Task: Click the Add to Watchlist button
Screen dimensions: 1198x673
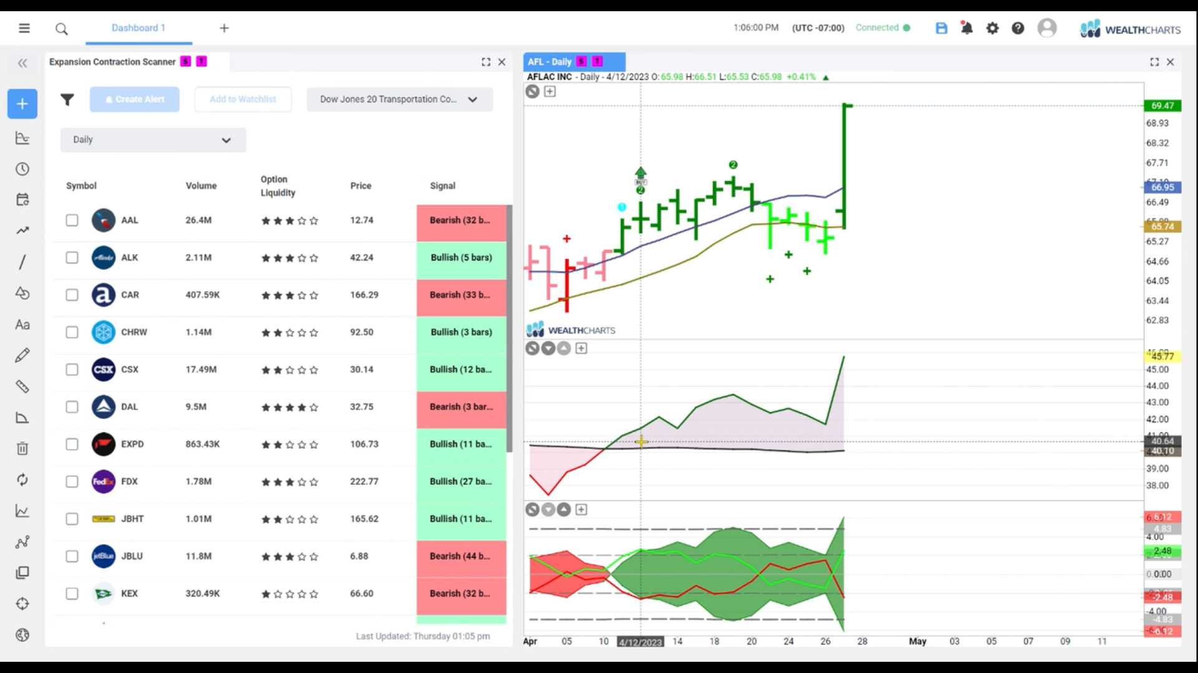Action: (x=243, y=100)
